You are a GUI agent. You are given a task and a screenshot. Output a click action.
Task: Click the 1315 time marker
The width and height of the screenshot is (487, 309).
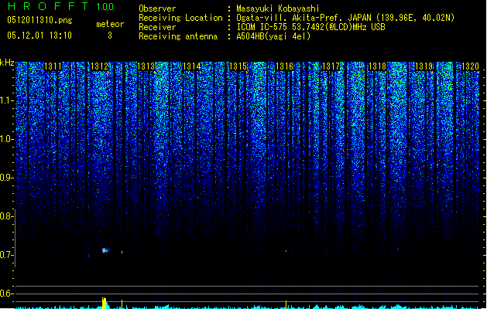point(238,66)
